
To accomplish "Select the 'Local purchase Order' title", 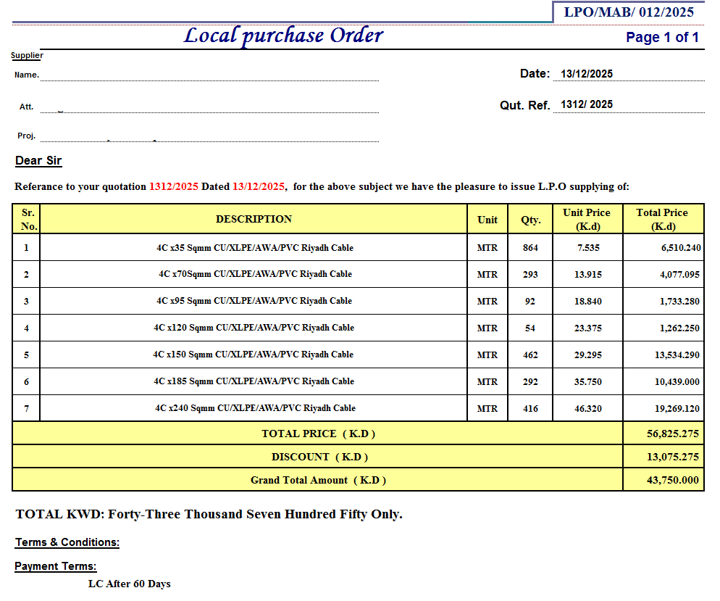I will (283, 36).
